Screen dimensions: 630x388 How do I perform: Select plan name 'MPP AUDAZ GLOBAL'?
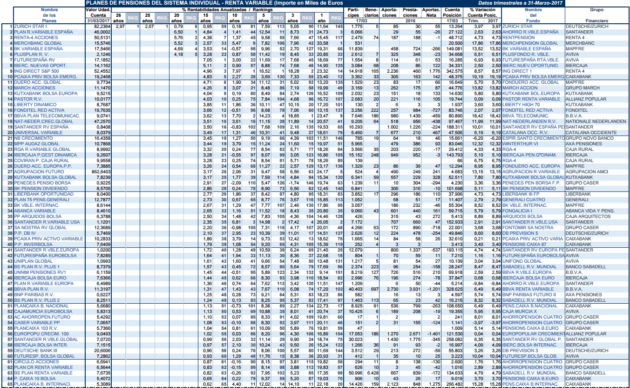pyautogui.click(x=36, y=144)
